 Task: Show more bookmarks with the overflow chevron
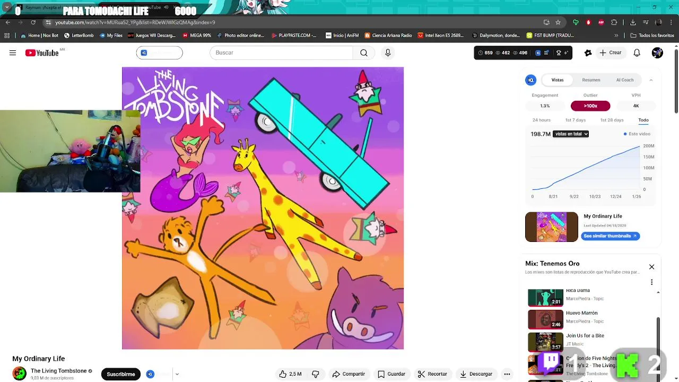tap(616, 36)
